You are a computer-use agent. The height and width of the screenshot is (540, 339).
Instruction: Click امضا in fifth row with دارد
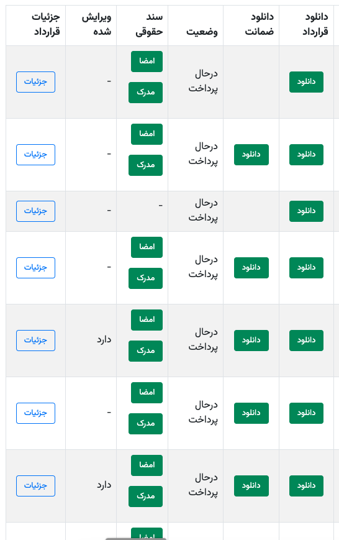click(x=147, y=320)
